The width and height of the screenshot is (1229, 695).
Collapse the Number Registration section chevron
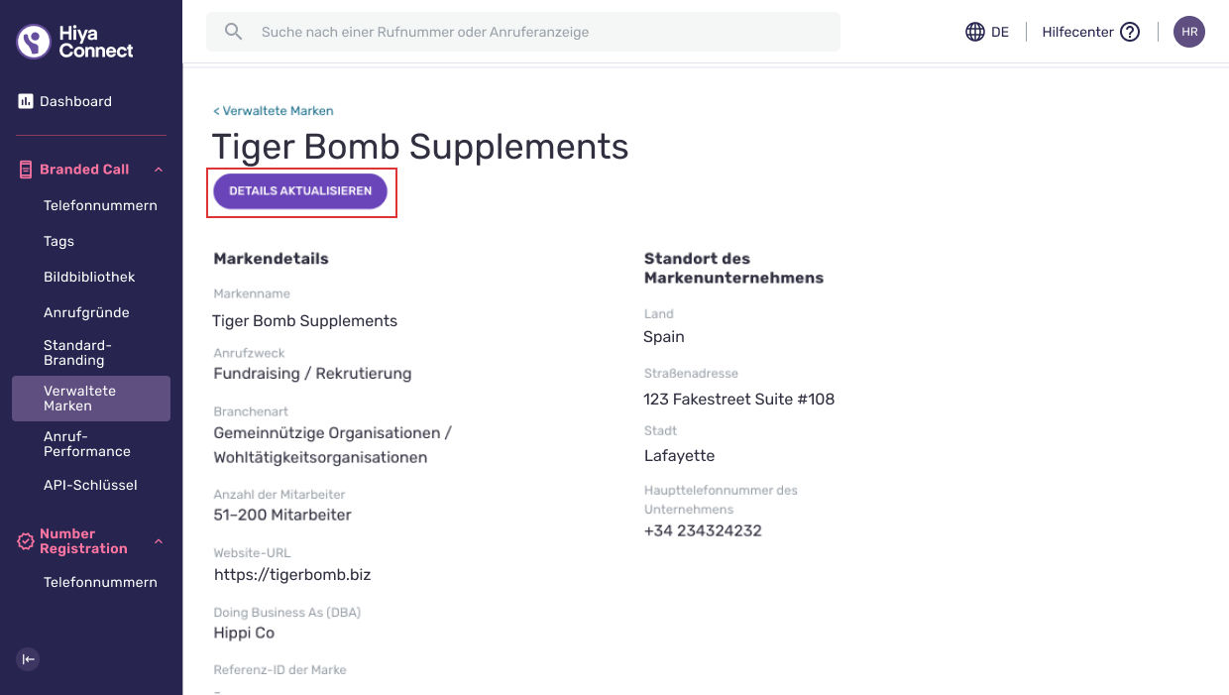coord(158,541)
